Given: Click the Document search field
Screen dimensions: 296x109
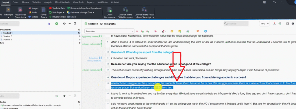Looking at the screenshot, I should 236,24.
